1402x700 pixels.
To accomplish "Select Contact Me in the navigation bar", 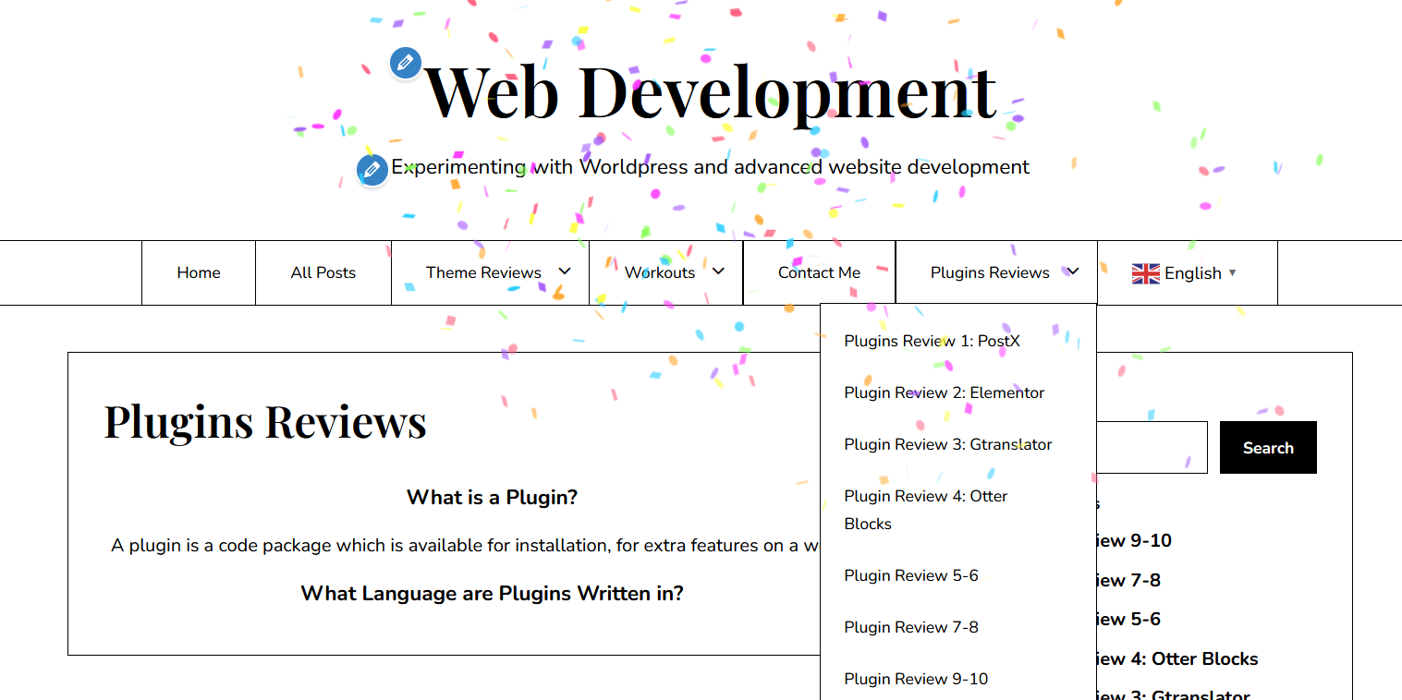I will (x=819, y=272).
